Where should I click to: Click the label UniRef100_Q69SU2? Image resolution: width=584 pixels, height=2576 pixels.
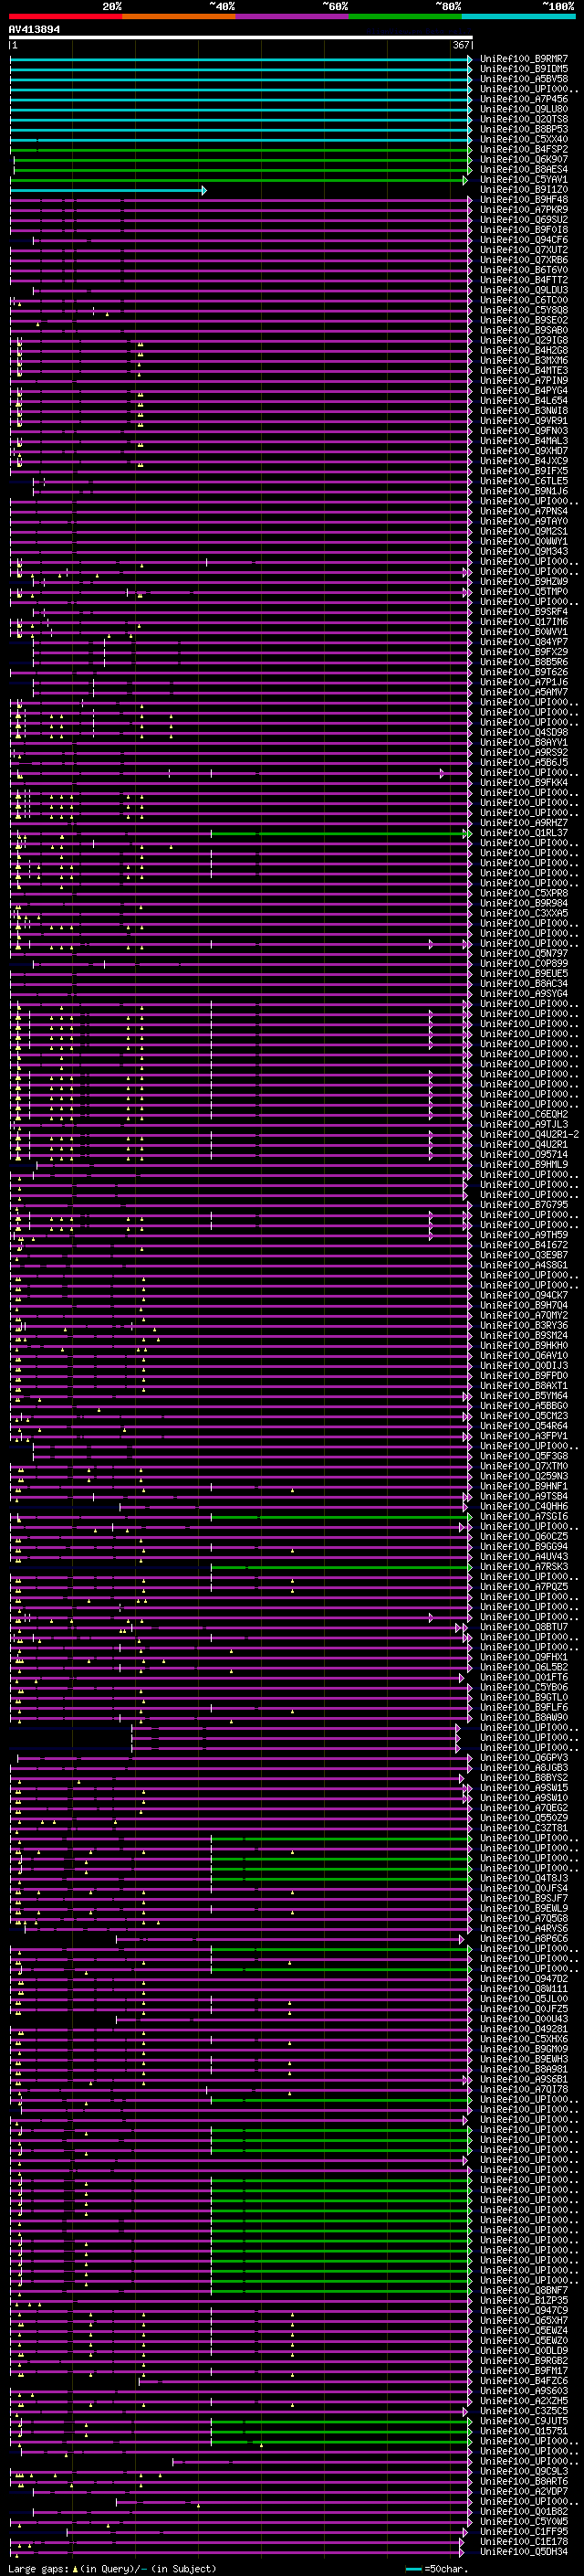(x=524, y=220)
